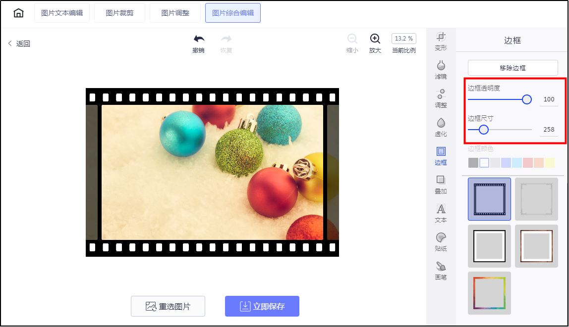The width and height of the screenshot is (569, 327).
Task: Select the yellow border color swatch
Action: (x=549, y=162)
